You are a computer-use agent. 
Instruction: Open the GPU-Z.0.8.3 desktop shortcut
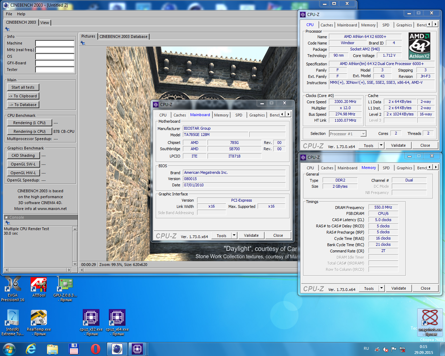coord(65,289)
